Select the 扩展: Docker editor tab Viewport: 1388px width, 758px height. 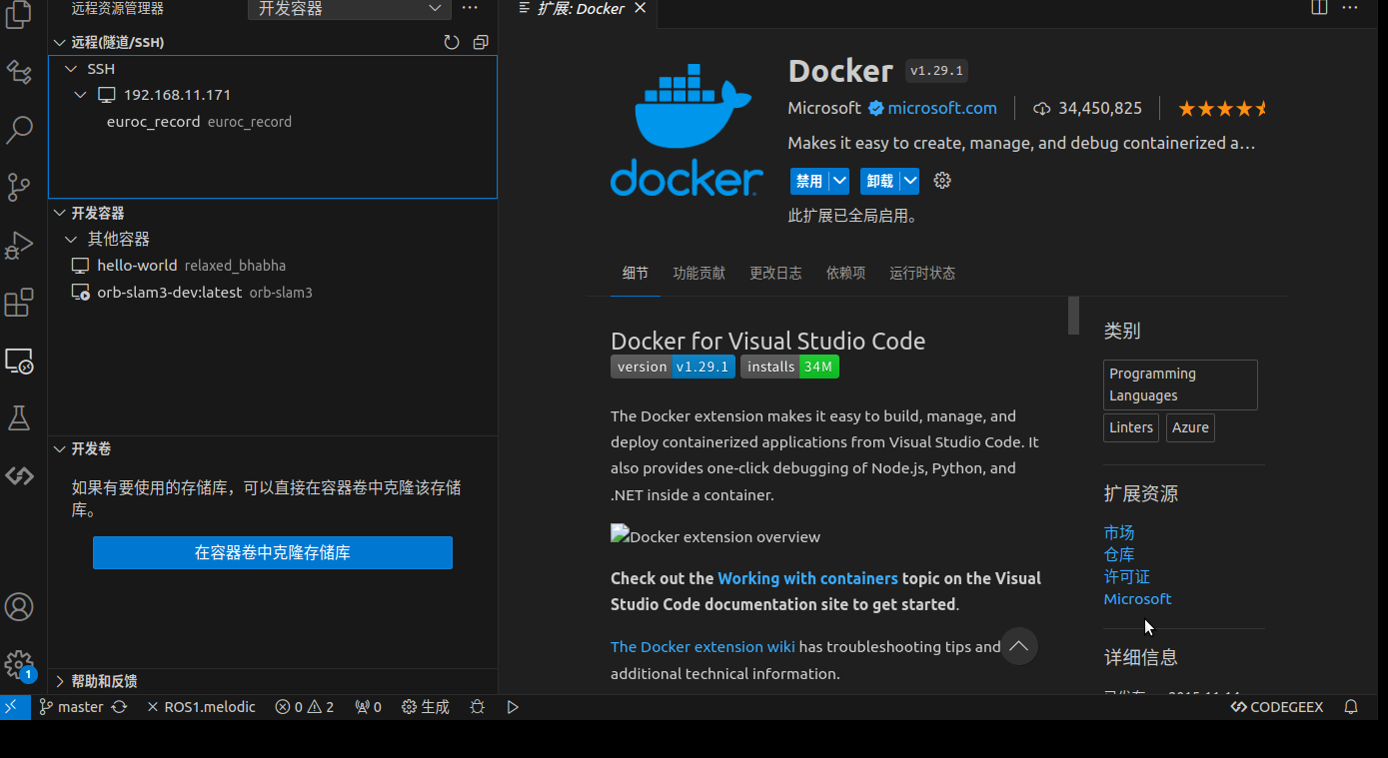click(582, 8)
